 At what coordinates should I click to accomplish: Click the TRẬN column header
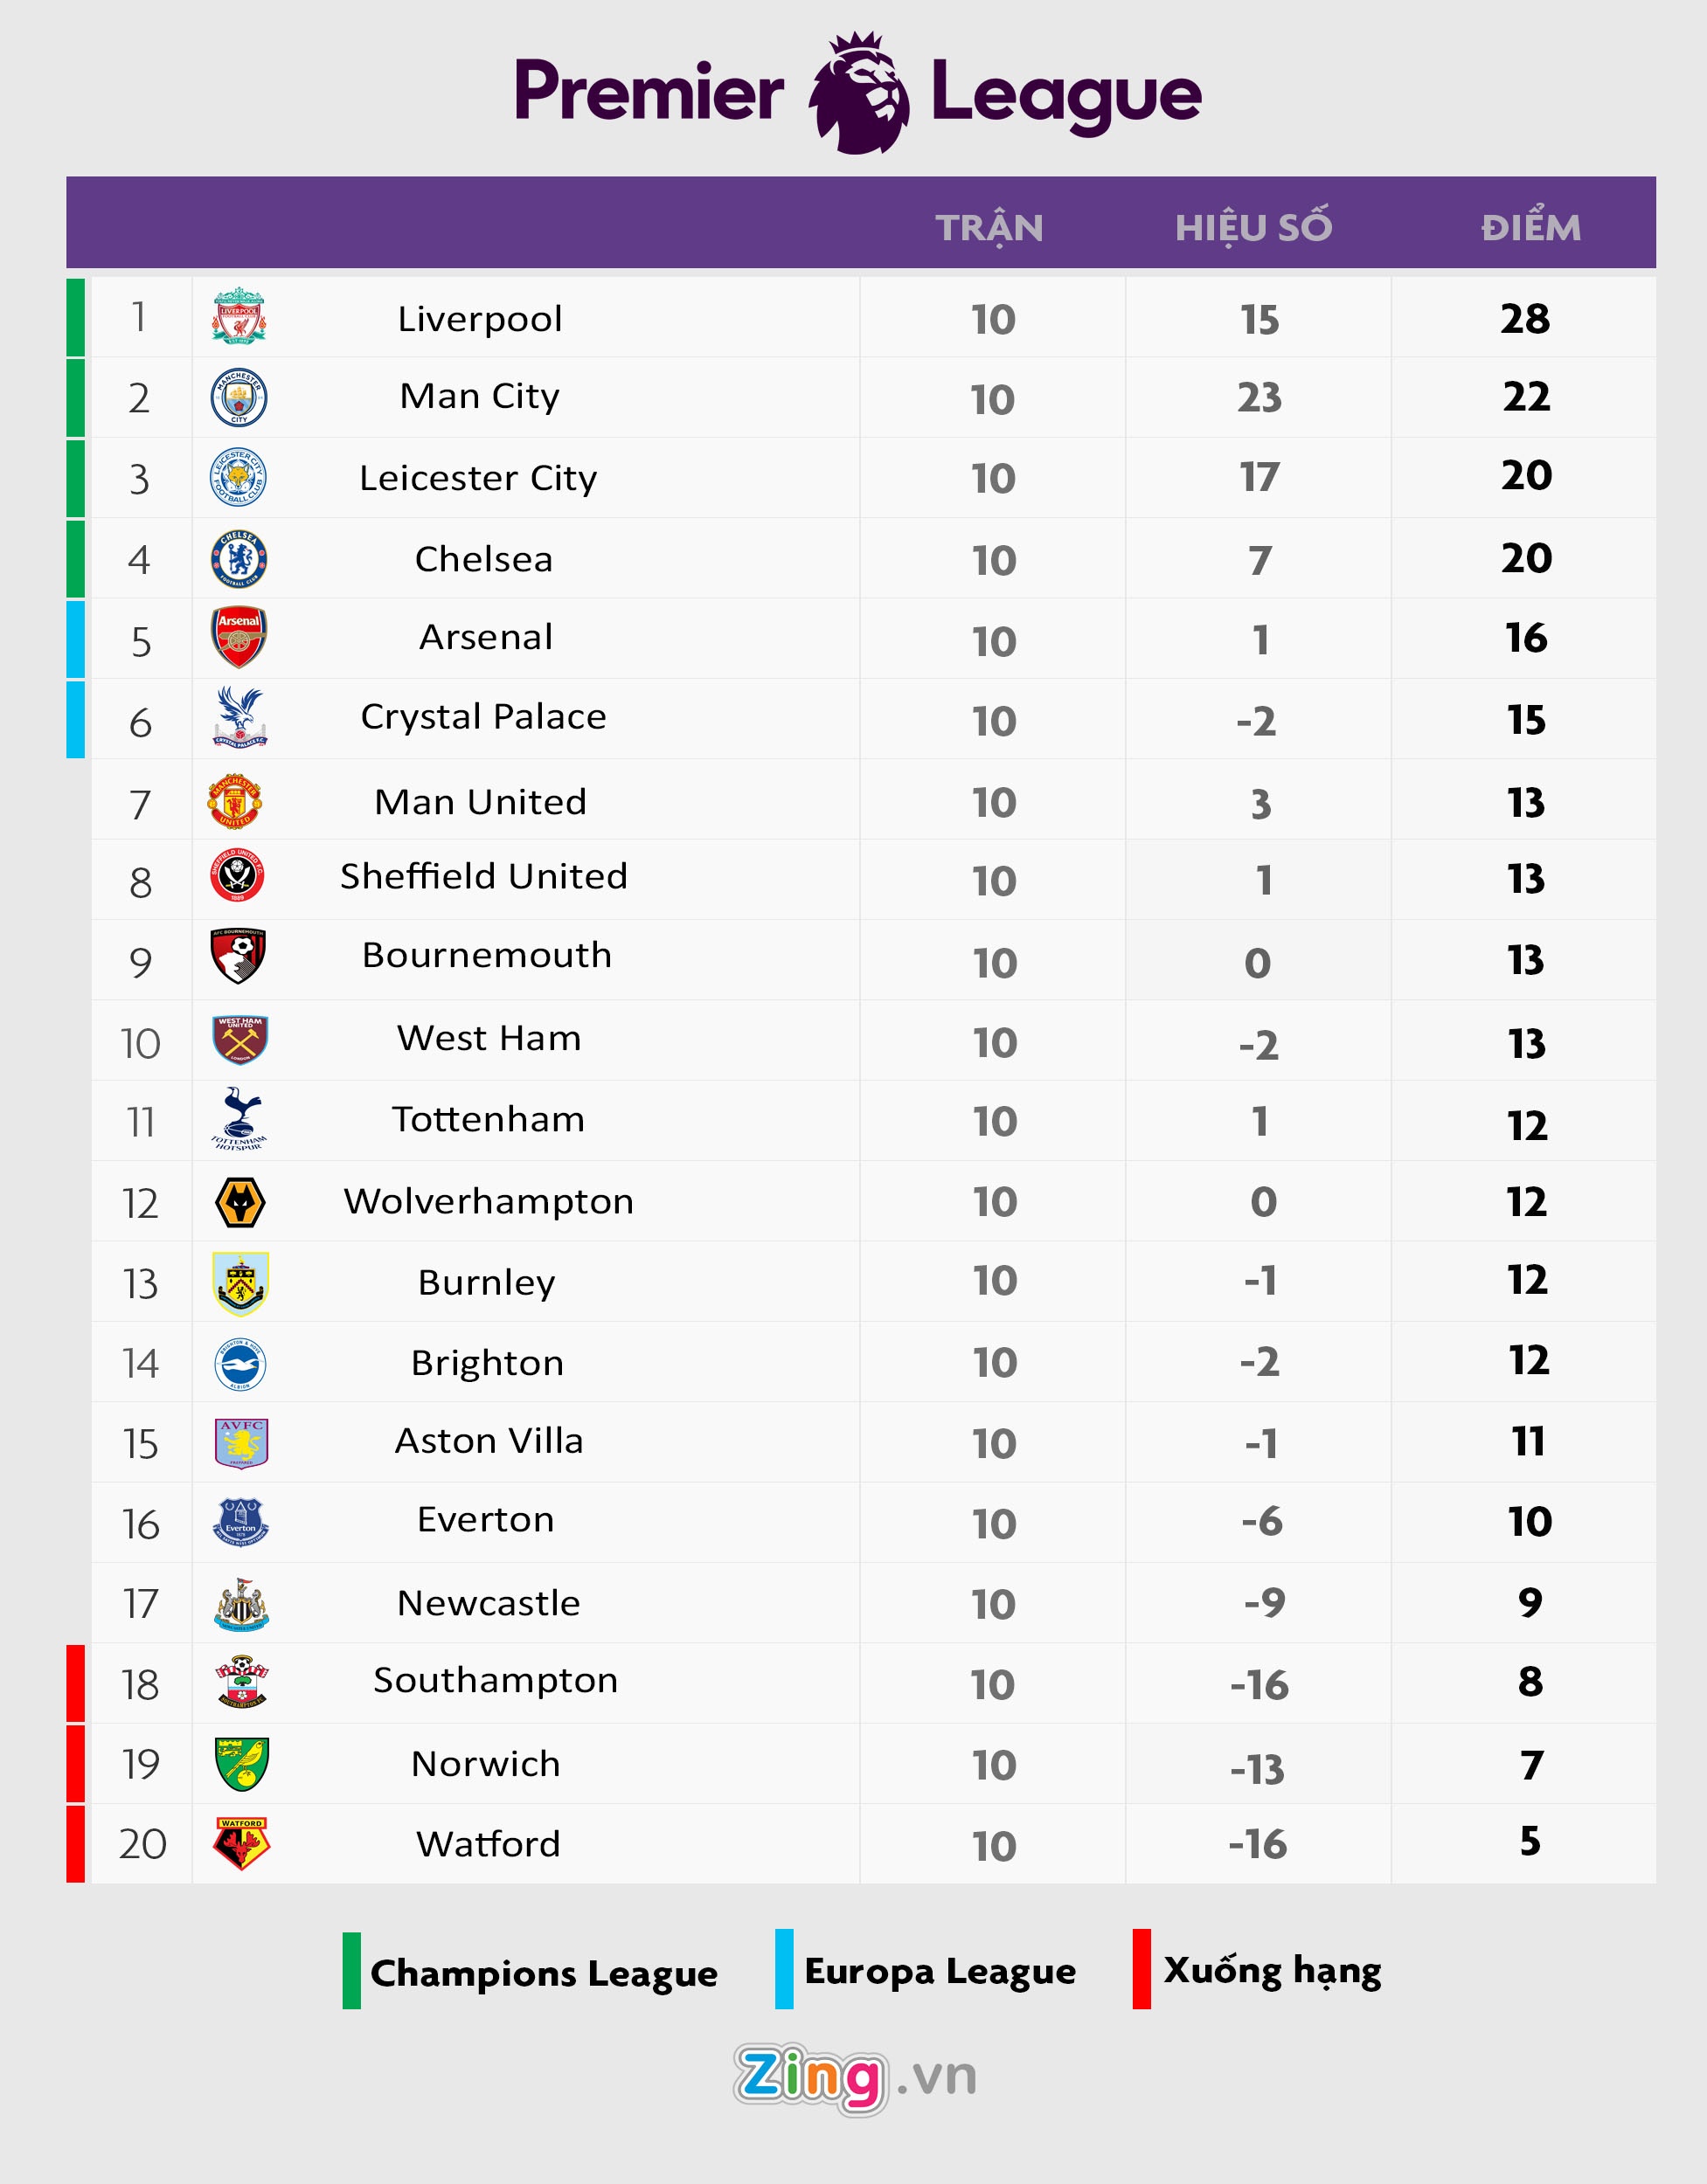click(x=989, y=228)
